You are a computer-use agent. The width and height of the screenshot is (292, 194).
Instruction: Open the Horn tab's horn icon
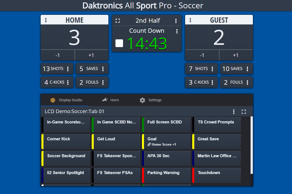105,100
